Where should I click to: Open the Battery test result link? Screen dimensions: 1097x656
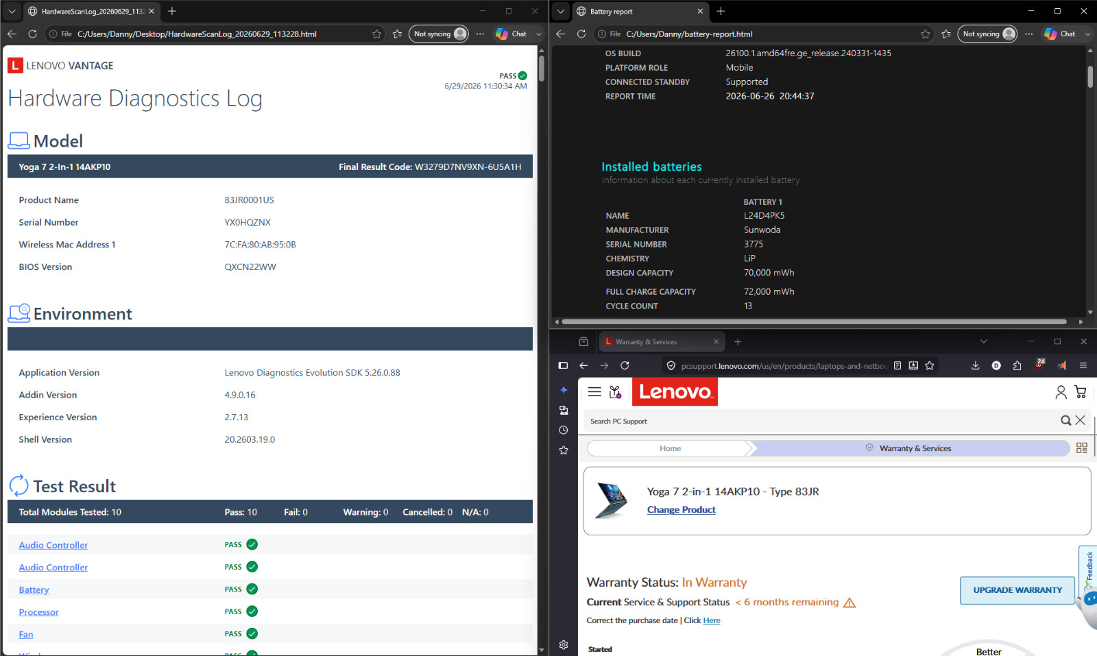point(34,590)
